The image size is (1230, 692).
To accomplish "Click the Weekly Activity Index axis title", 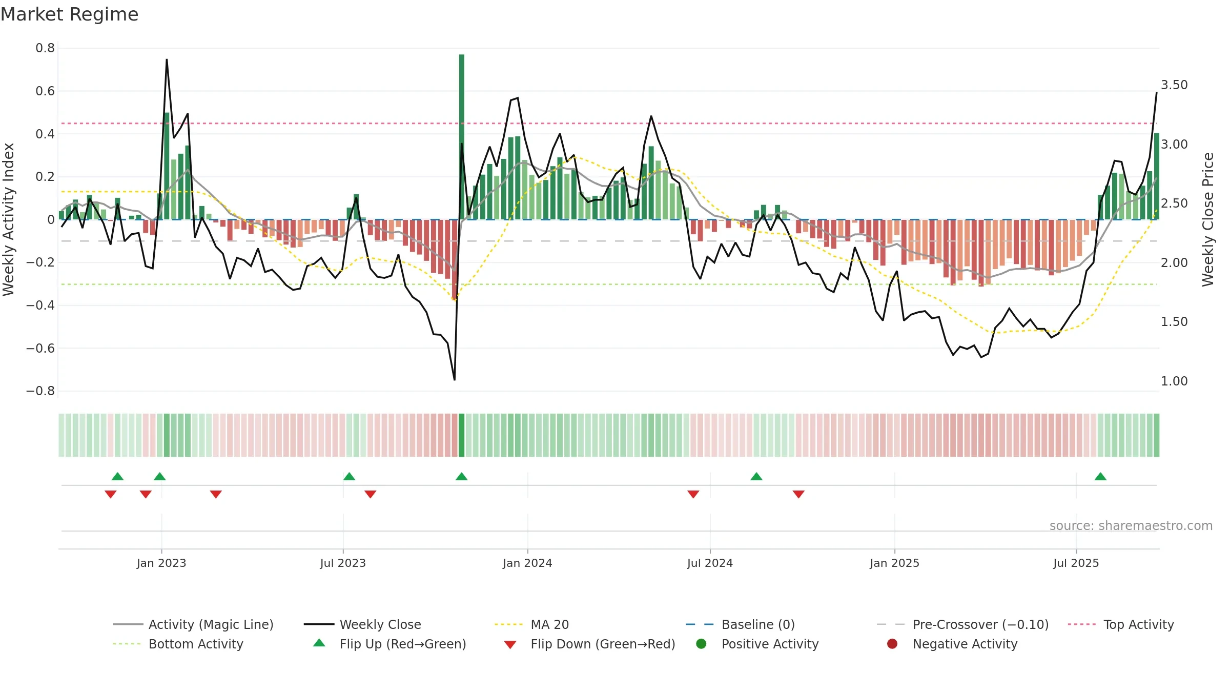I will (8, 219).
